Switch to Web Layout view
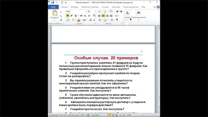 (x=116, y=115)
